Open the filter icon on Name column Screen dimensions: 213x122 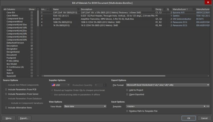click(78, 9)
